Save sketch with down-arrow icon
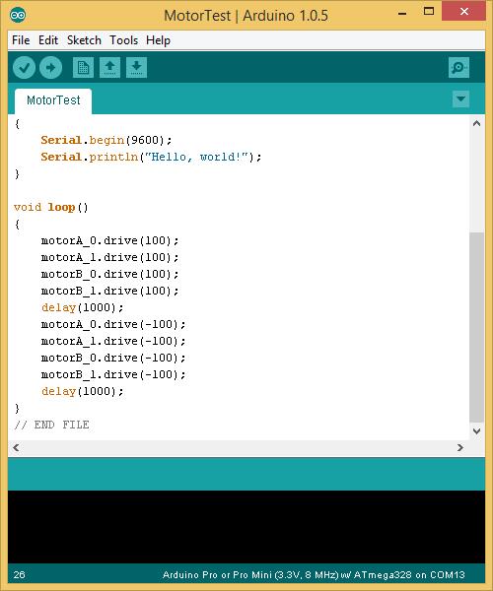 coord(136,68)
